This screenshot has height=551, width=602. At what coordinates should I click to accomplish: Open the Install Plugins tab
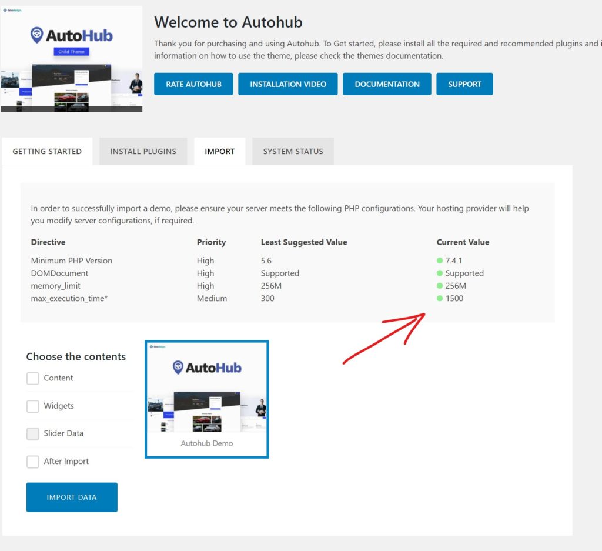143,151
